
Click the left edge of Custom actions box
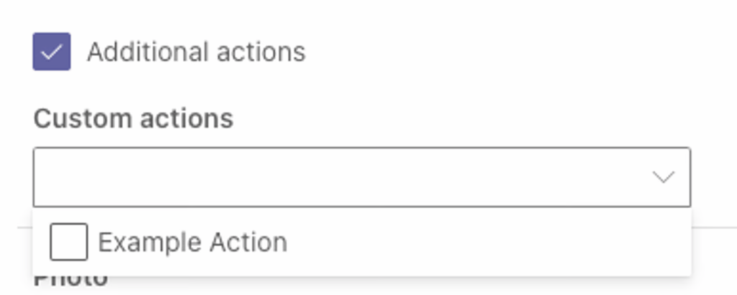pos(45,177)
